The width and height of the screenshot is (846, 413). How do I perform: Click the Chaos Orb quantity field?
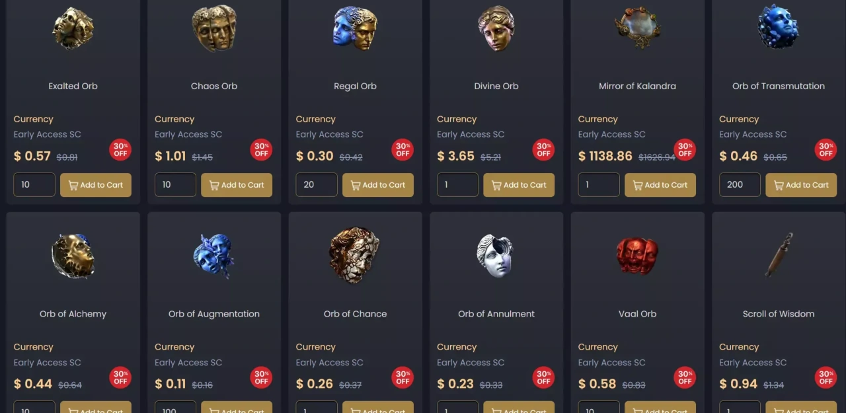[175, 185]
